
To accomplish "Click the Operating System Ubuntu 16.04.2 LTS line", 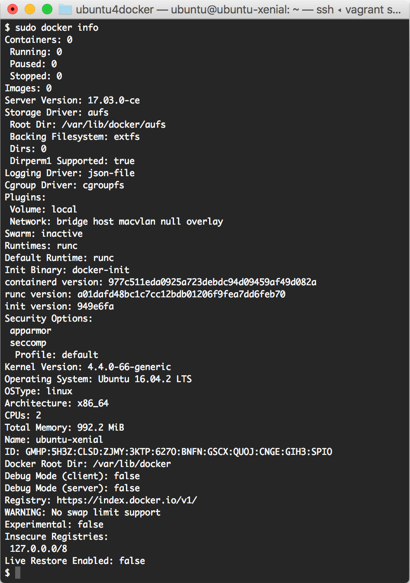I will click(98, 379).
